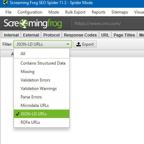Click the Export button
144x144 pixels.
(85, 44)
